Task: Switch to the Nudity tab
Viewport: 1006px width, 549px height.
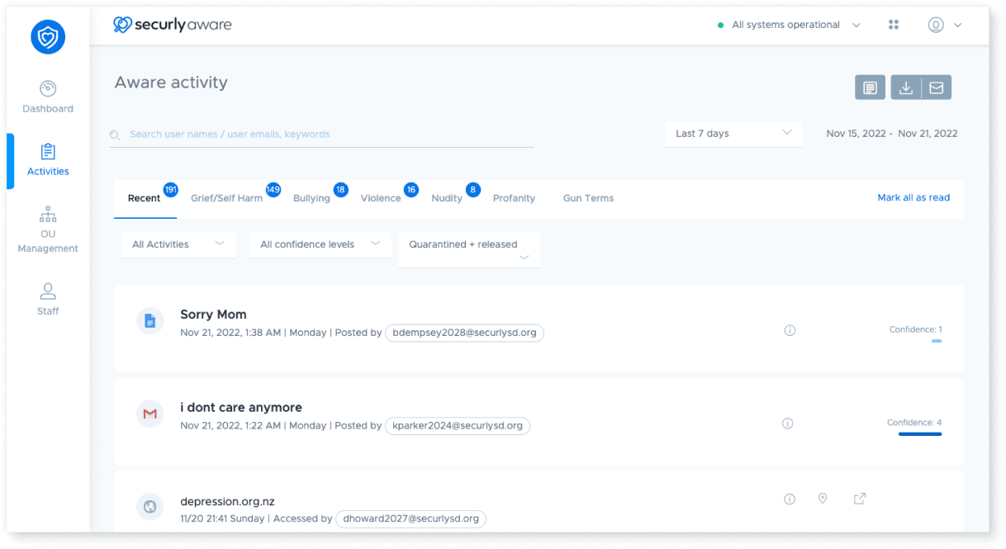Action: [x=447, y=198]
